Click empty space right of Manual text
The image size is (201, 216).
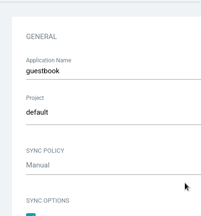tap(125, 165)
